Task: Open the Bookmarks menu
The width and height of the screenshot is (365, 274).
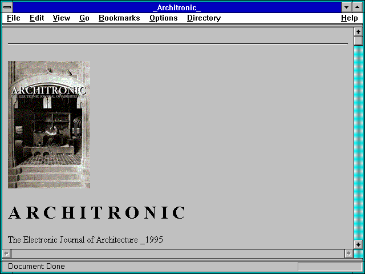Action: (x=119, y=18)
